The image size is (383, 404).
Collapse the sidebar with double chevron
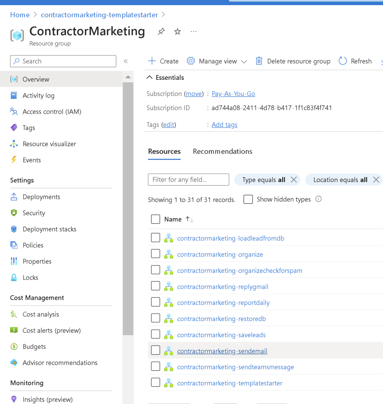(x=126, y=61)
